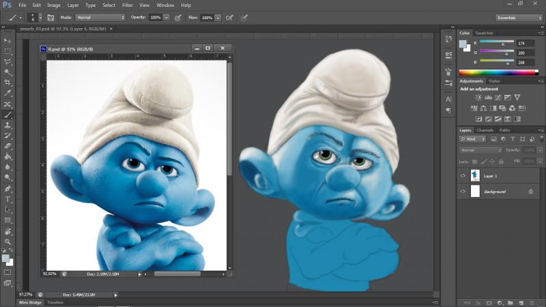Image resolution: width=546 pixels, height=307 pixels.
Task: Switch foreground and background colors arrow
Action: click(10, 250)
